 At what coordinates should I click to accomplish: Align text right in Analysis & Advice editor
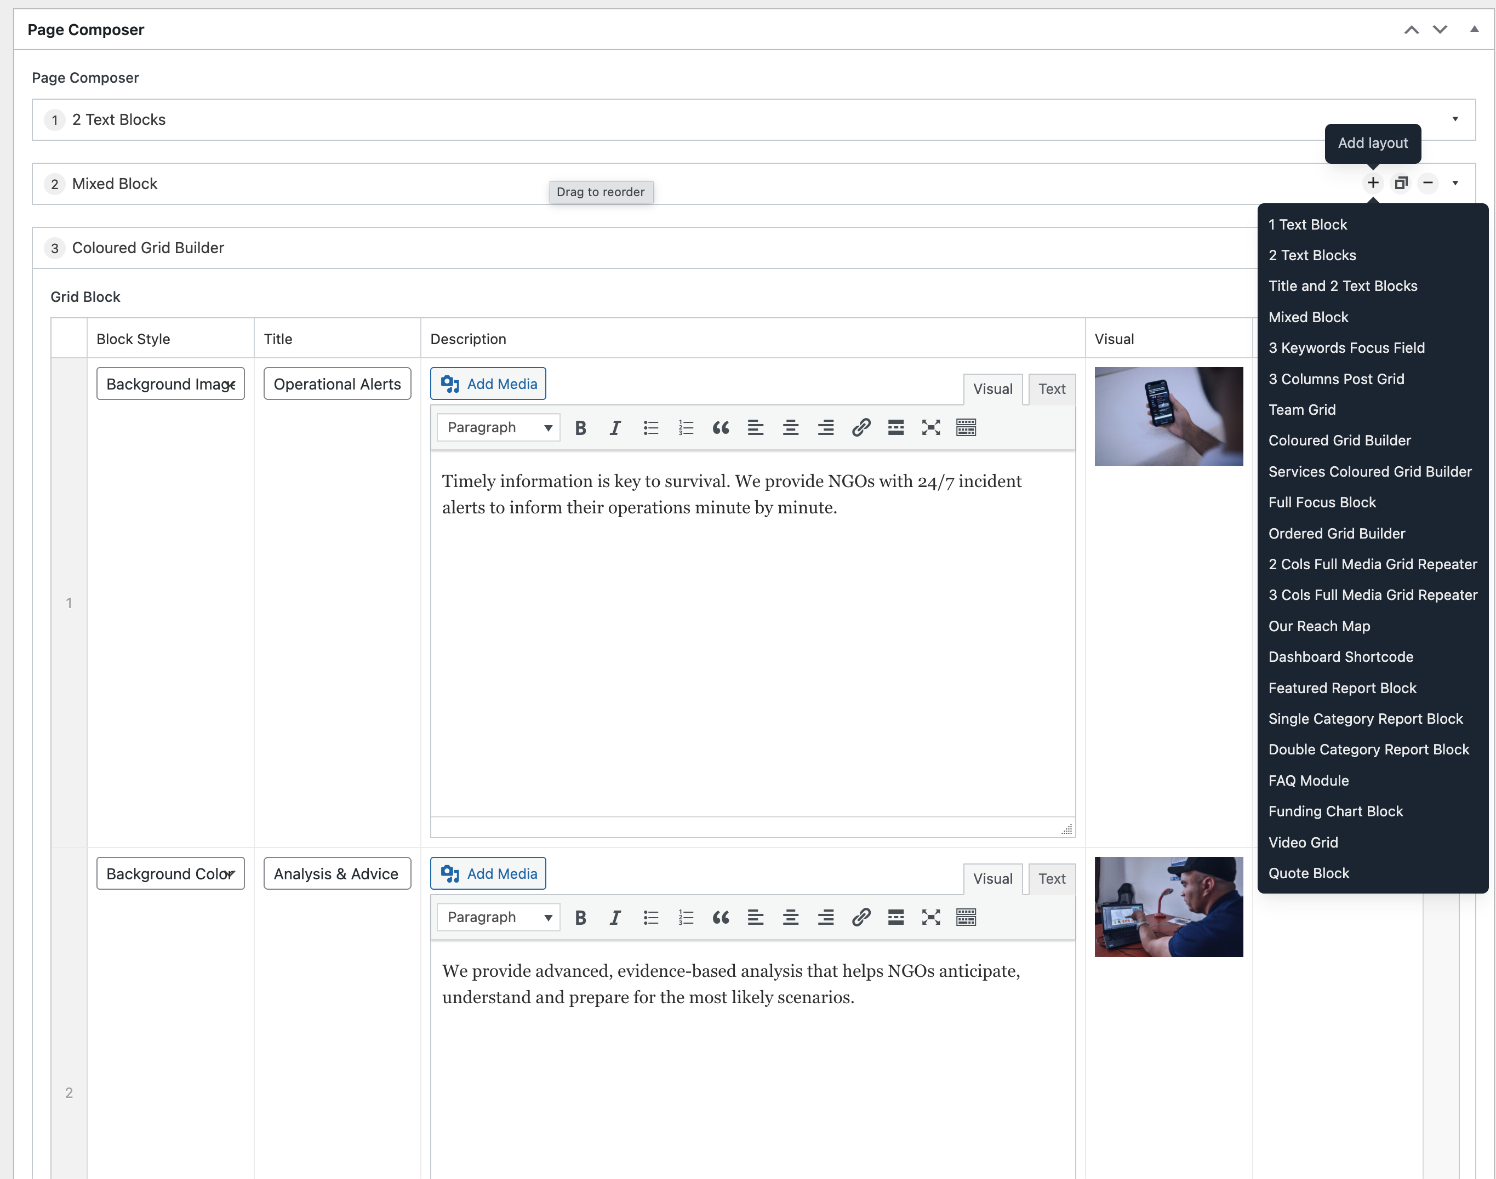pyautogui.click(x=826, y=917)
